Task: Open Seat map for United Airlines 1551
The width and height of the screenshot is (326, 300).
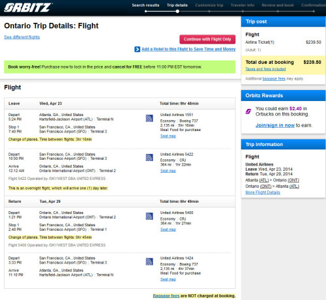Action: click(168, 136)
